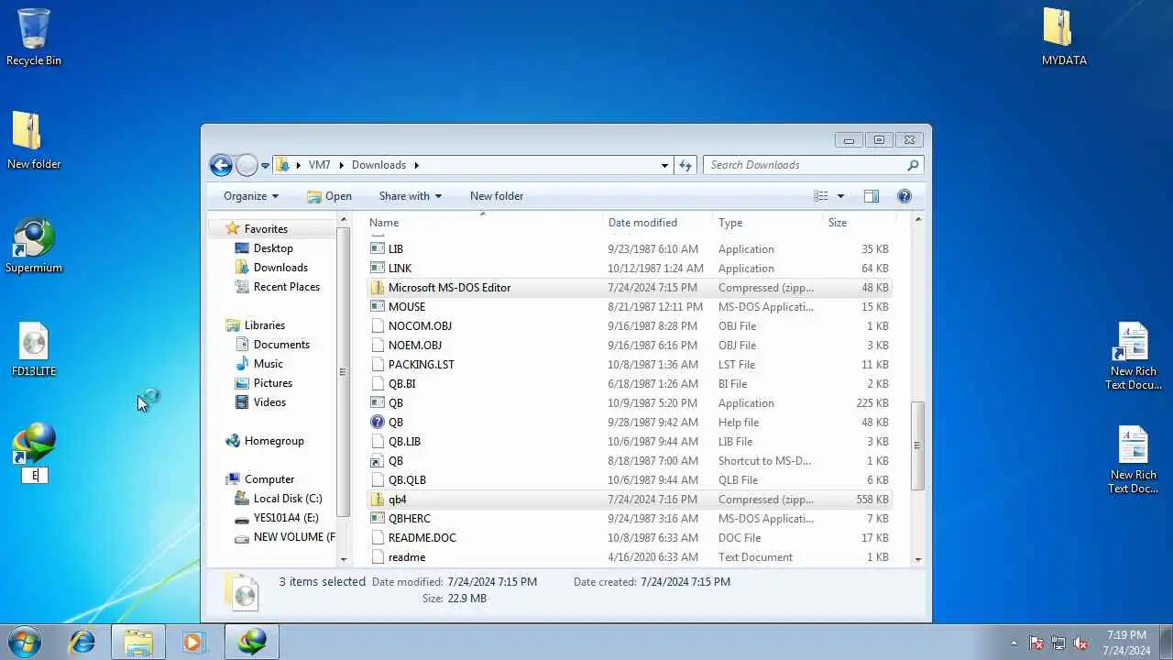Image resolution: width=1173 pixels, height=660 pixels.
Task: Open Videos library in navigation pane
Action: [x=269, y=402]
